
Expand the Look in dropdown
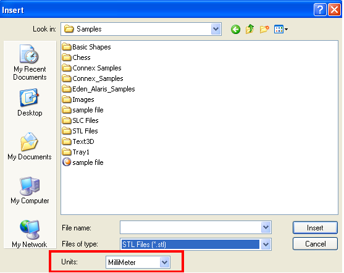216,29
